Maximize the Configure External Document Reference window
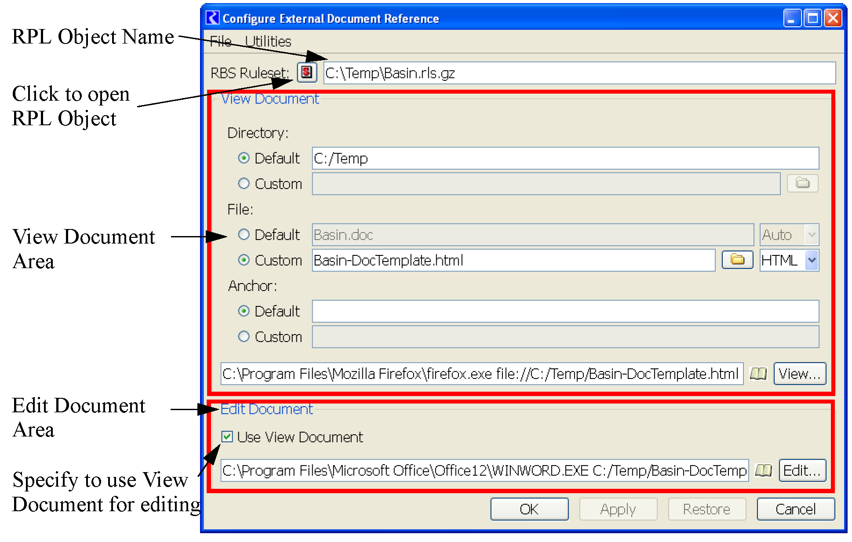Image resolution: width=852 pixels, height=542 pixels. (812, 18)
